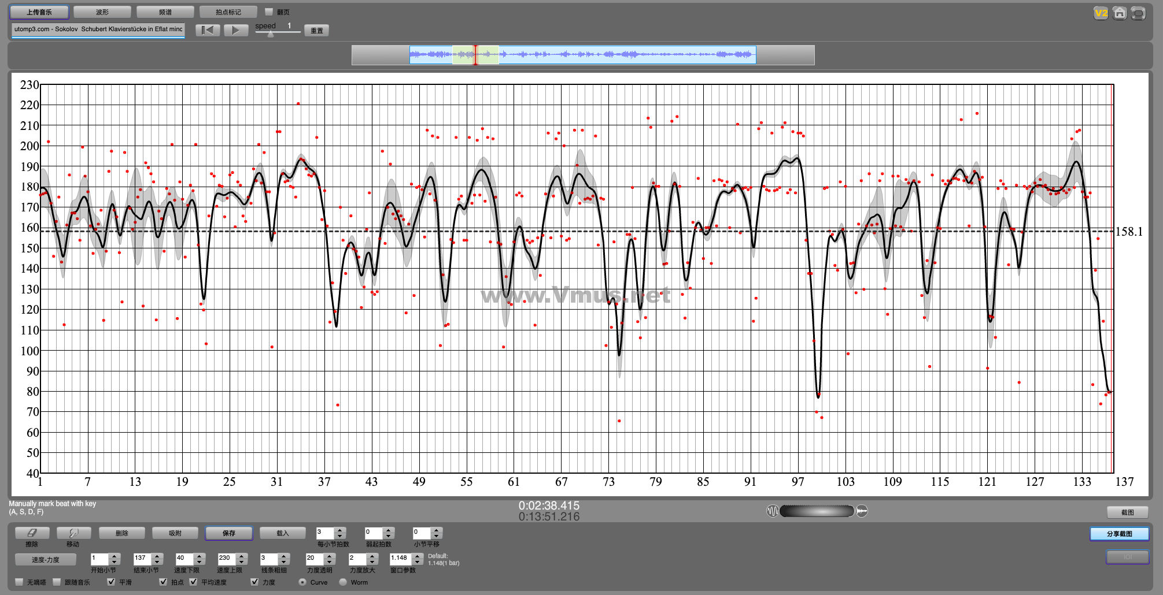Adjust the 速度上限 tempo upper limit stepper
The image size is (1163, 595).
242,559
